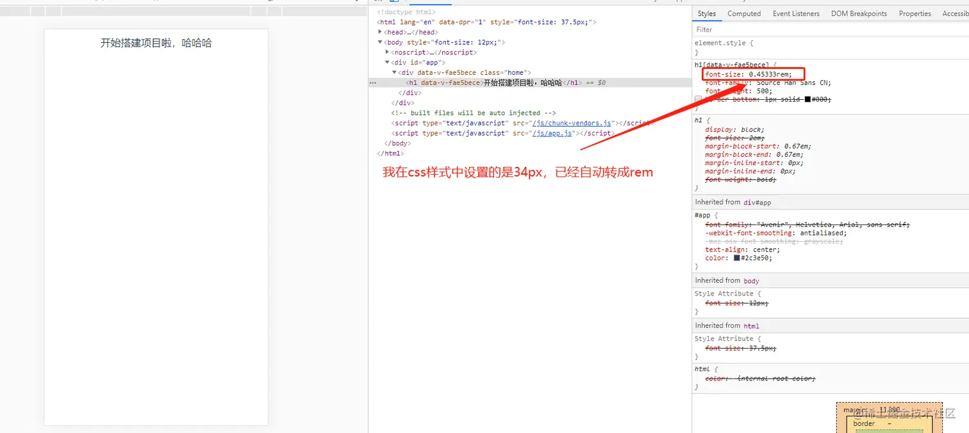
Task: Click the 'display: block' declaration
Action: (734, 130)
